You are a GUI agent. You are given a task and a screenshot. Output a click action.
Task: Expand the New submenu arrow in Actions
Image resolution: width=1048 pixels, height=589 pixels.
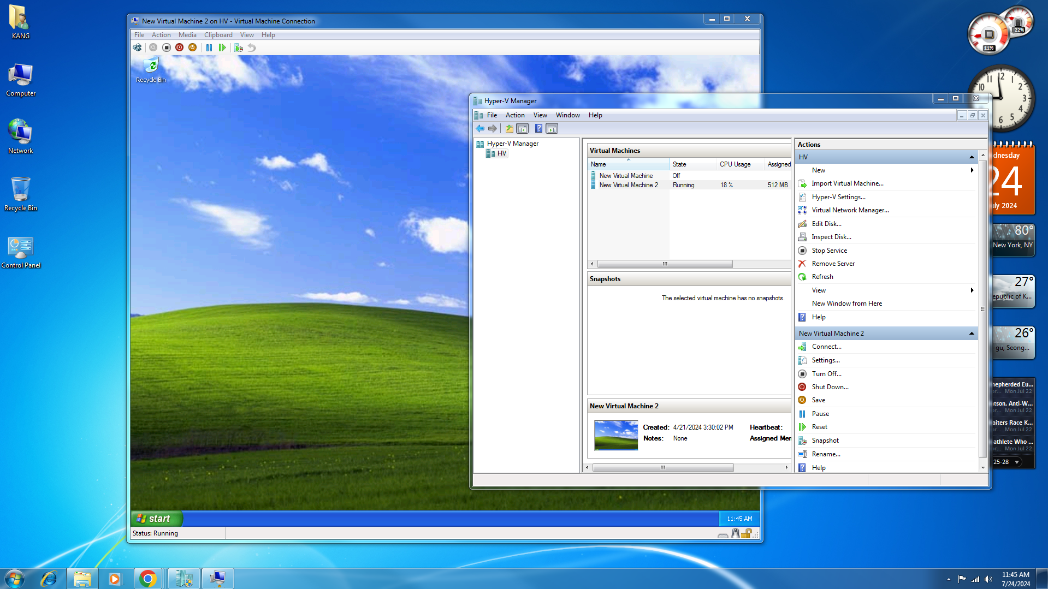pos(972,170)
